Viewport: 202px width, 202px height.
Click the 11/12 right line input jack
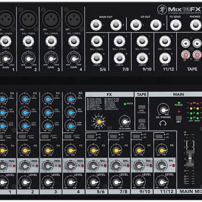coord(165,58)
